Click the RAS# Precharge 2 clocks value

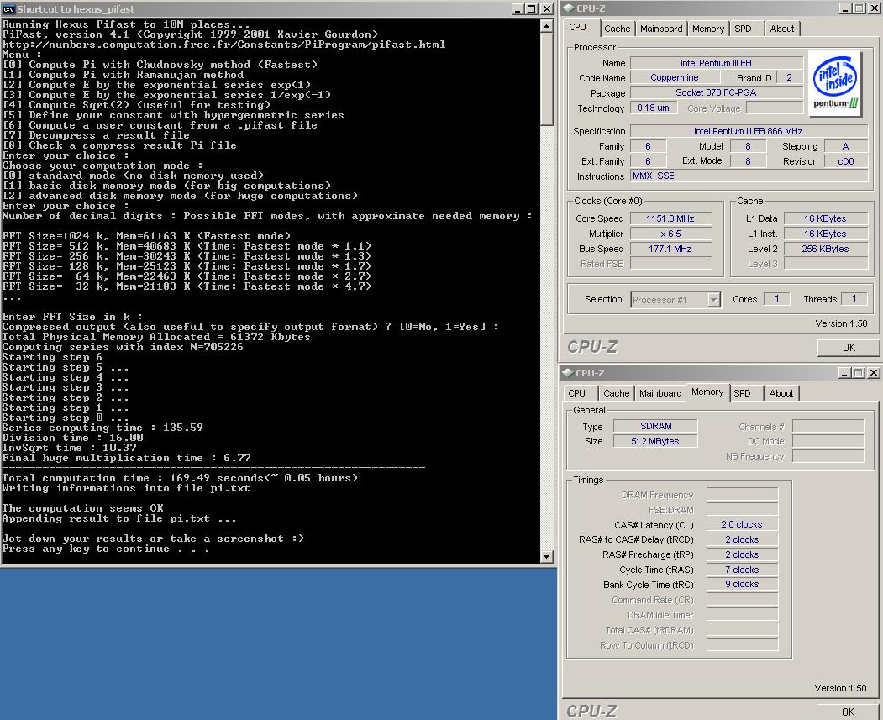[x=742, y=554]
